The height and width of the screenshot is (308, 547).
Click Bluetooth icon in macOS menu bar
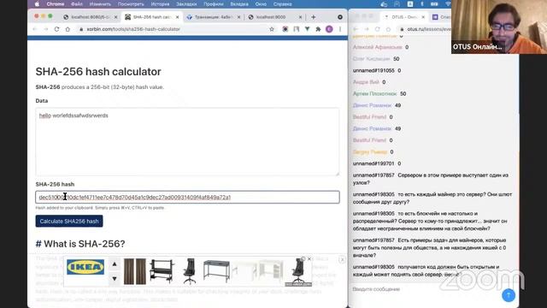[421, 4]
